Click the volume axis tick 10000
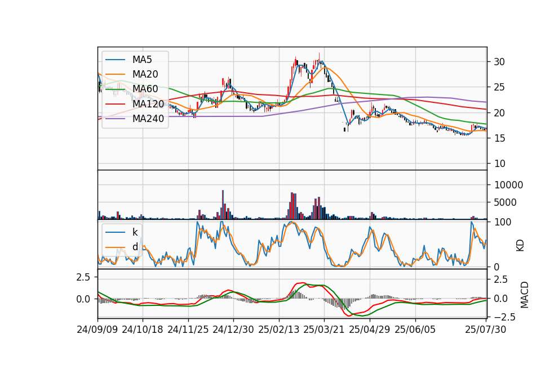 (x=508, y=185)
